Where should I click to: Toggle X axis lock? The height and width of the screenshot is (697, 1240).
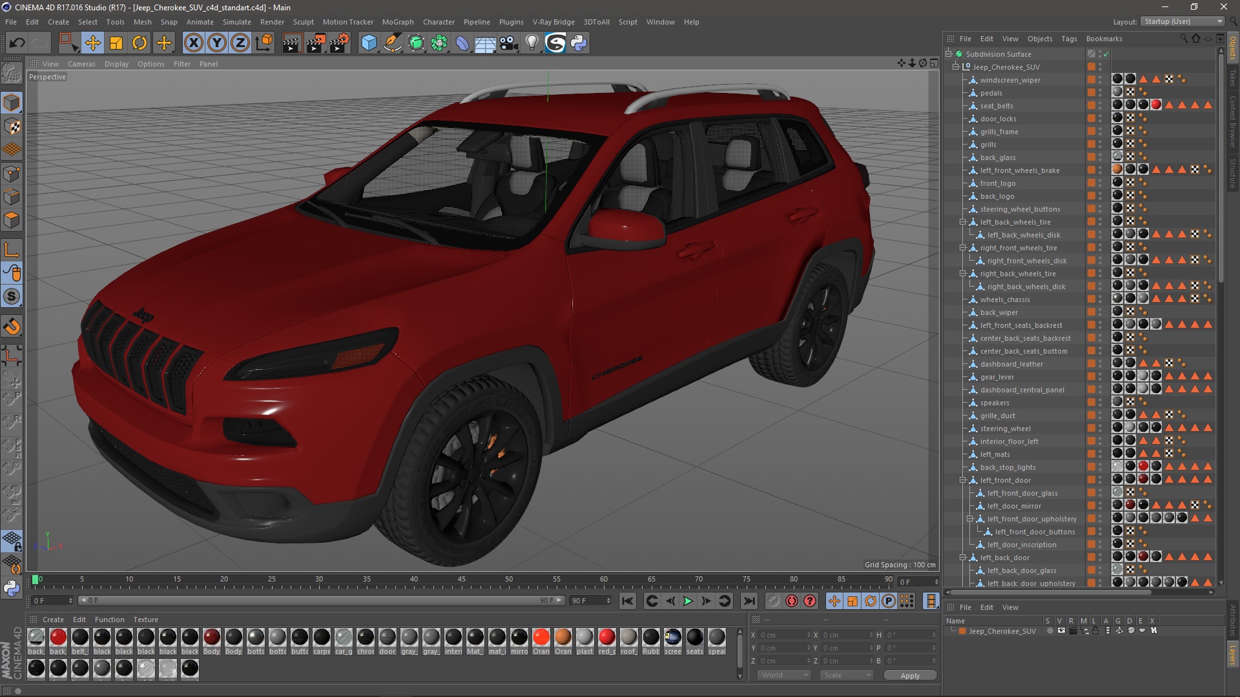193,43
